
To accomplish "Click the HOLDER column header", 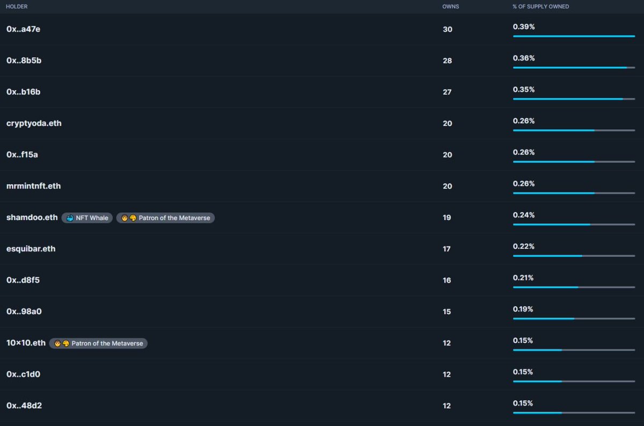I will point(17,6).
